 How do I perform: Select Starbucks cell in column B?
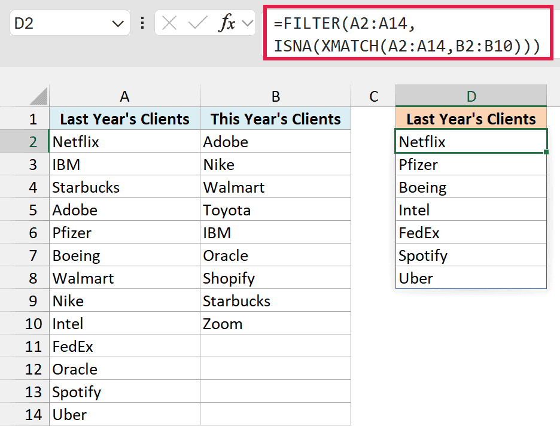click(x=275, y=301)
